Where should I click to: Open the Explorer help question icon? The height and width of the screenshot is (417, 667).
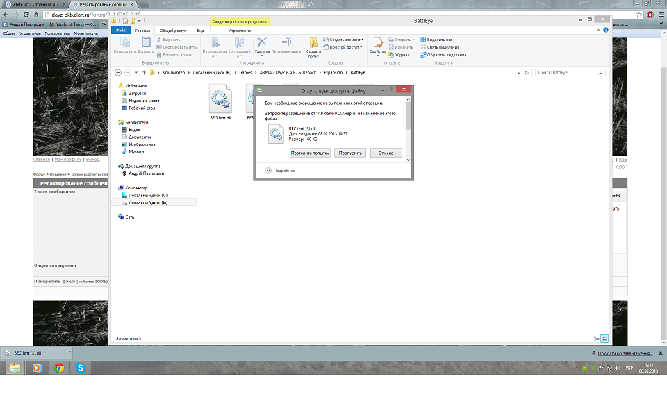[x=606, y=30]
